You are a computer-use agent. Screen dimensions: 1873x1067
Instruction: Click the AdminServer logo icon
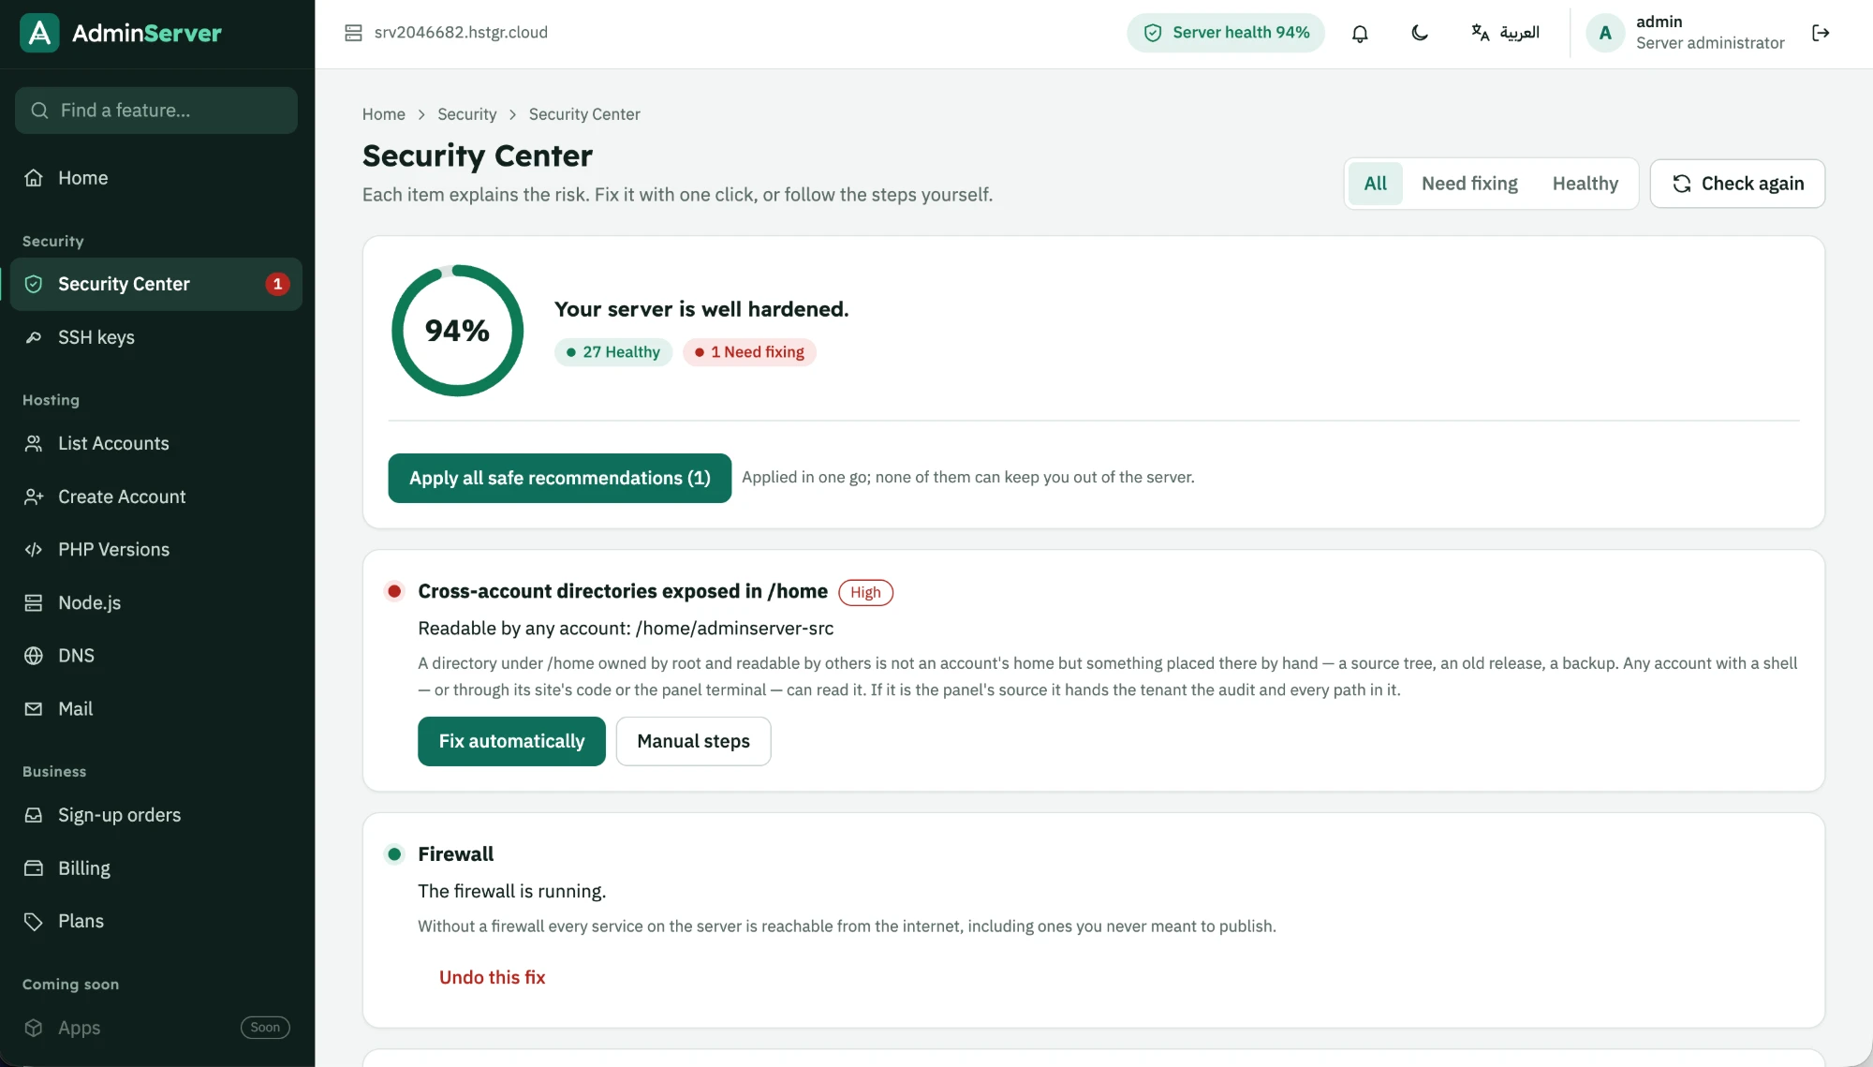(39, 33)
